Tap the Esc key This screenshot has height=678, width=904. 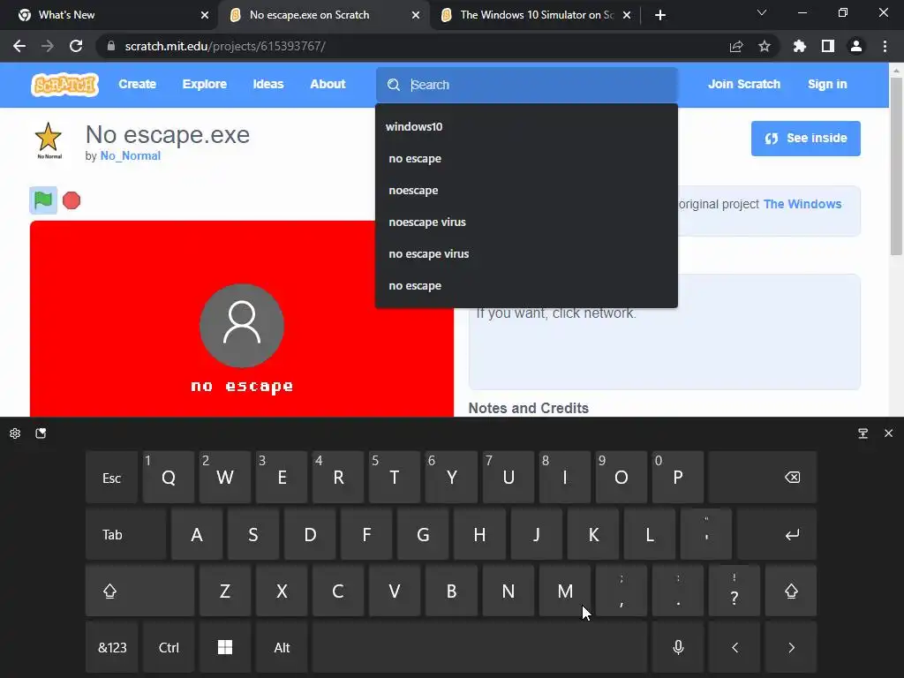[x=112, y=478]
